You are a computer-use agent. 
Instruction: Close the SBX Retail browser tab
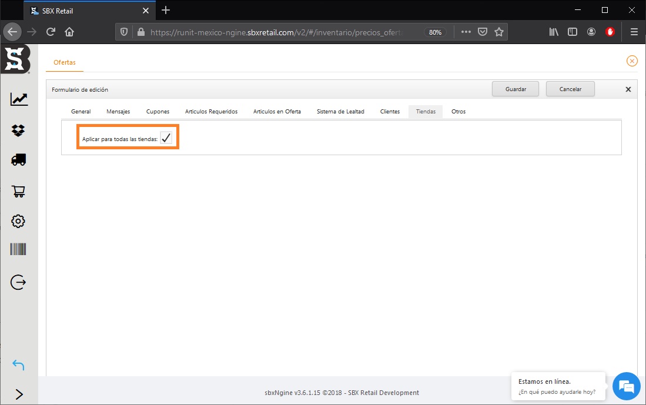(x=145, y=11)
